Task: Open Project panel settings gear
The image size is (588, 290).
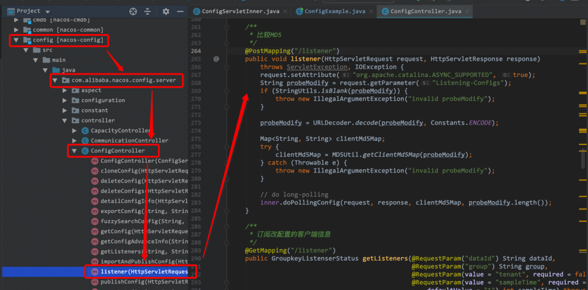Action: click(x=166, y=11)
